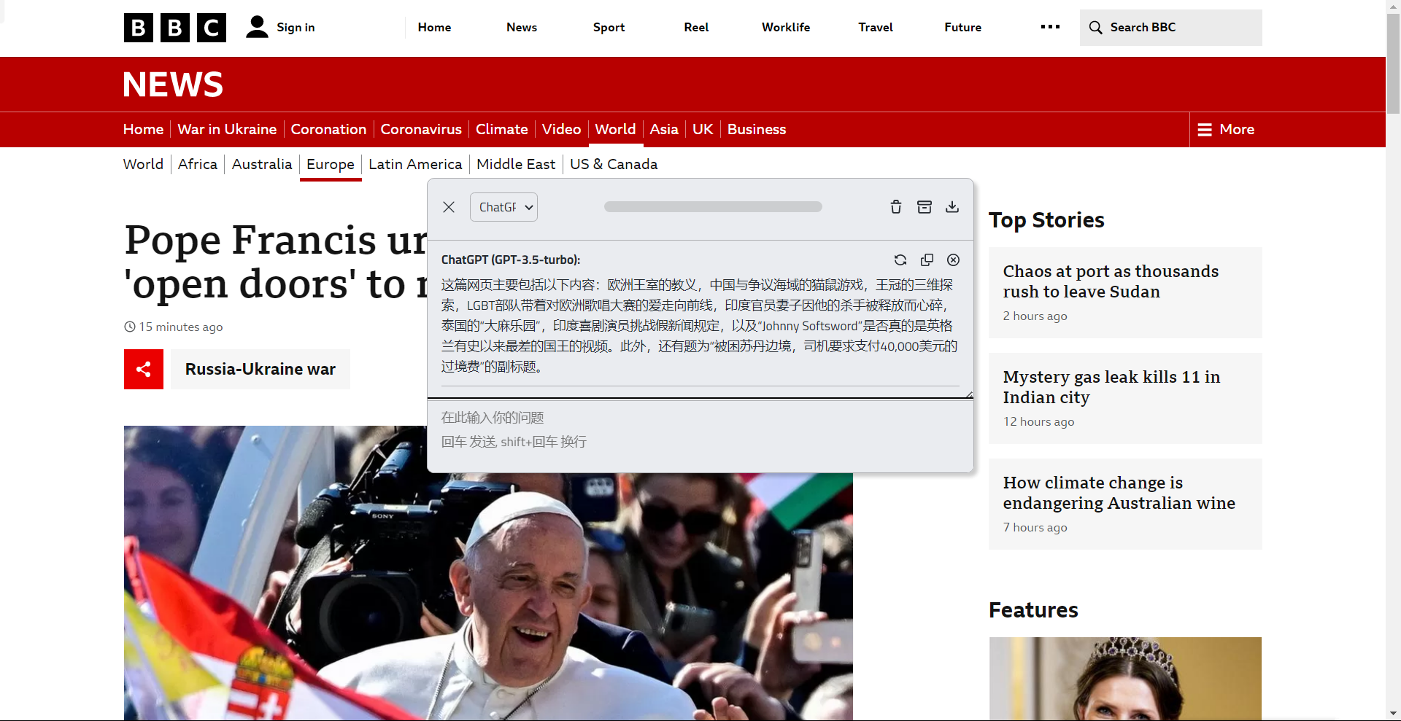Click the scrollbar down arrow

[1393, 714]
